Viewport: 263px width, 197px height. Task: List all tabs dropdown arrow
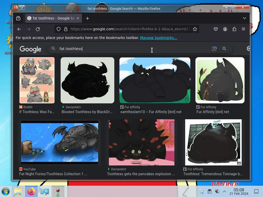click(x=245, y=18)
